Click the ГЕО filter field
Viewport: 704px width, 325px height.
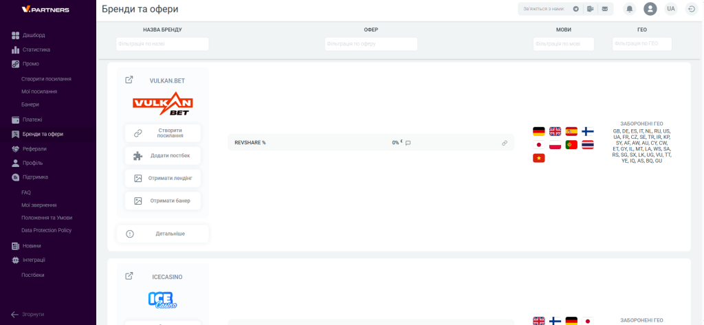[641, 44]
